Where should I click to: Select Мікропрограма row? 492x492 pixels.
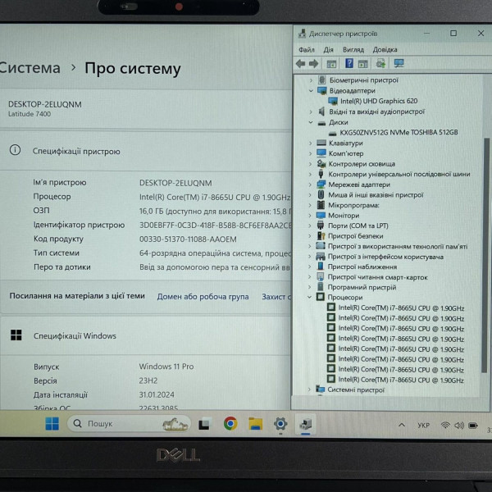coord(353,205)
